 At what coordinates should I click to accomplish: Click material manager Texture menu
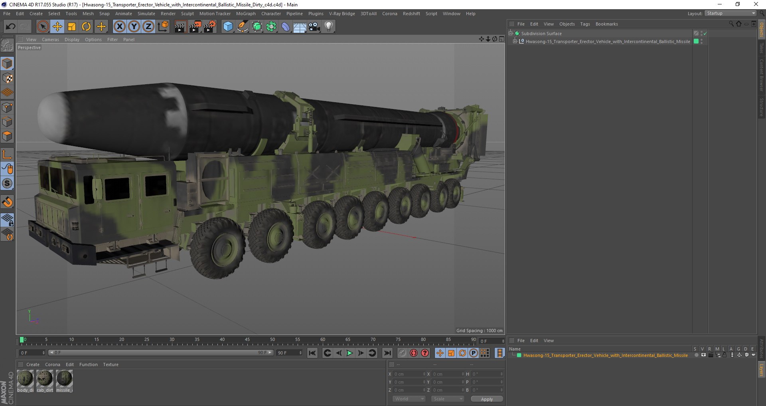111,364
